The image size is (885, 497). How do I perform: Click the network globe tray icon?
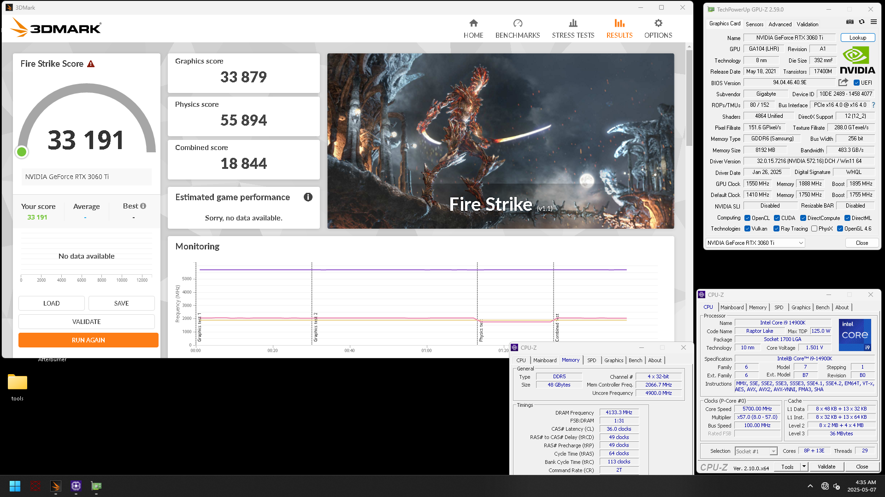(825, 486)
